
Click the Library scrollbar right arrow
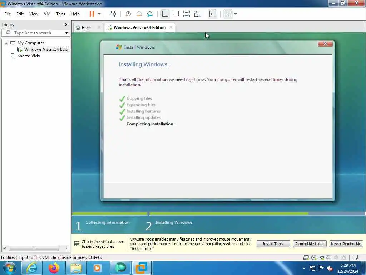pos(66,248)
